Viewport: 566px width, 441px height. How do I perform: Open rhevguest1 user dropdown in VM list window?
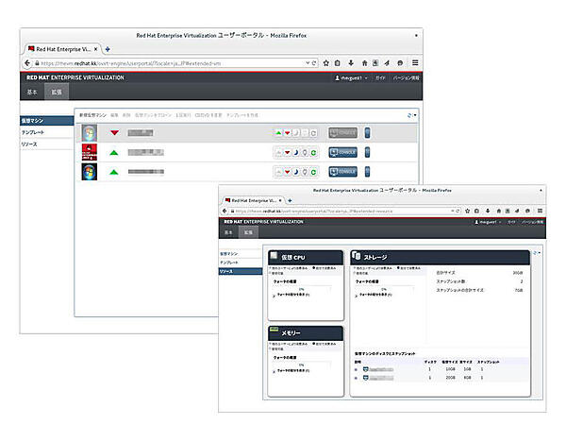tap(351, 77)
